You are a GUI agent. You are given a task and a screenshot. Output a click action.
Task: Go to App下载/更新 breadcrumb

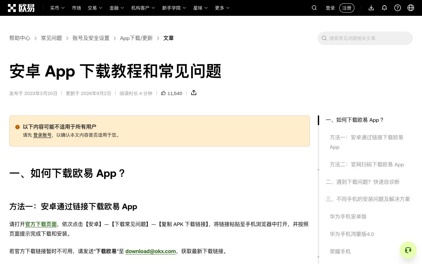click(136, 38)
